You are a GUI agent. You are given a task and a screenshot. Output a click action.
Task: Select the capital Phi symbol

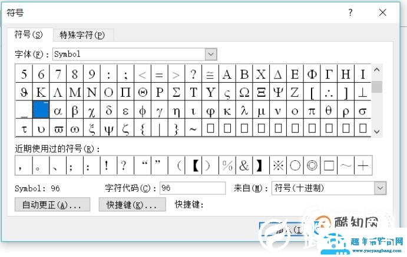312,74
